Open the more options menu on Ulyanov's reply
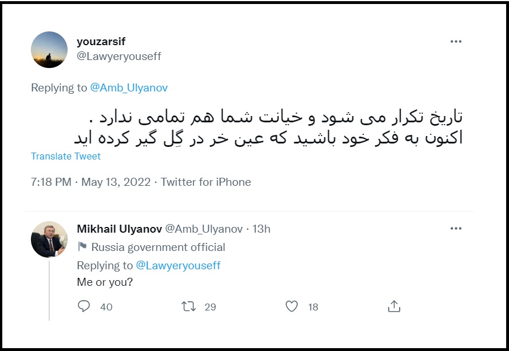Image resolution: width=509 pixels, height=351 pixels. click(x=456, y=228)
